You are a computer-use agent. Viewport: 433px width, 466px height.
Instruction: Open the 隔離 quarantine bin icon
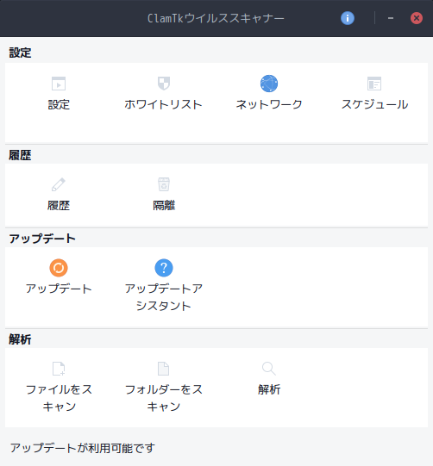click(164, 184)
